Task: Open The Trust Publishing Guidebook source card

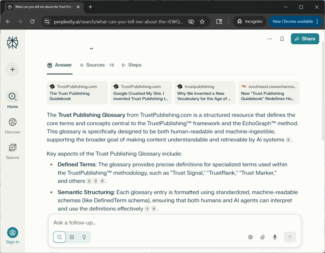Action: [x=77, y=93]
